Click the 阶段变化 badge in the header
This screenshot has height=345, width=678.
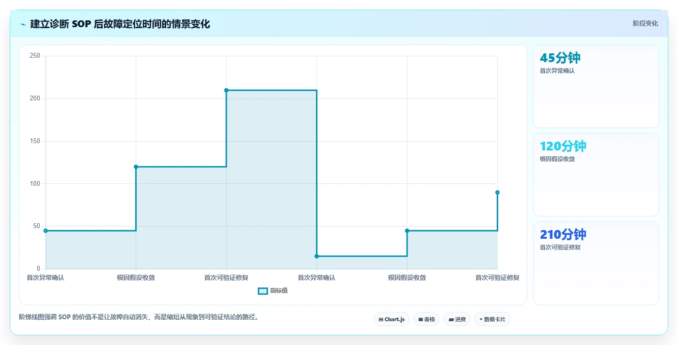pos(645,23)
